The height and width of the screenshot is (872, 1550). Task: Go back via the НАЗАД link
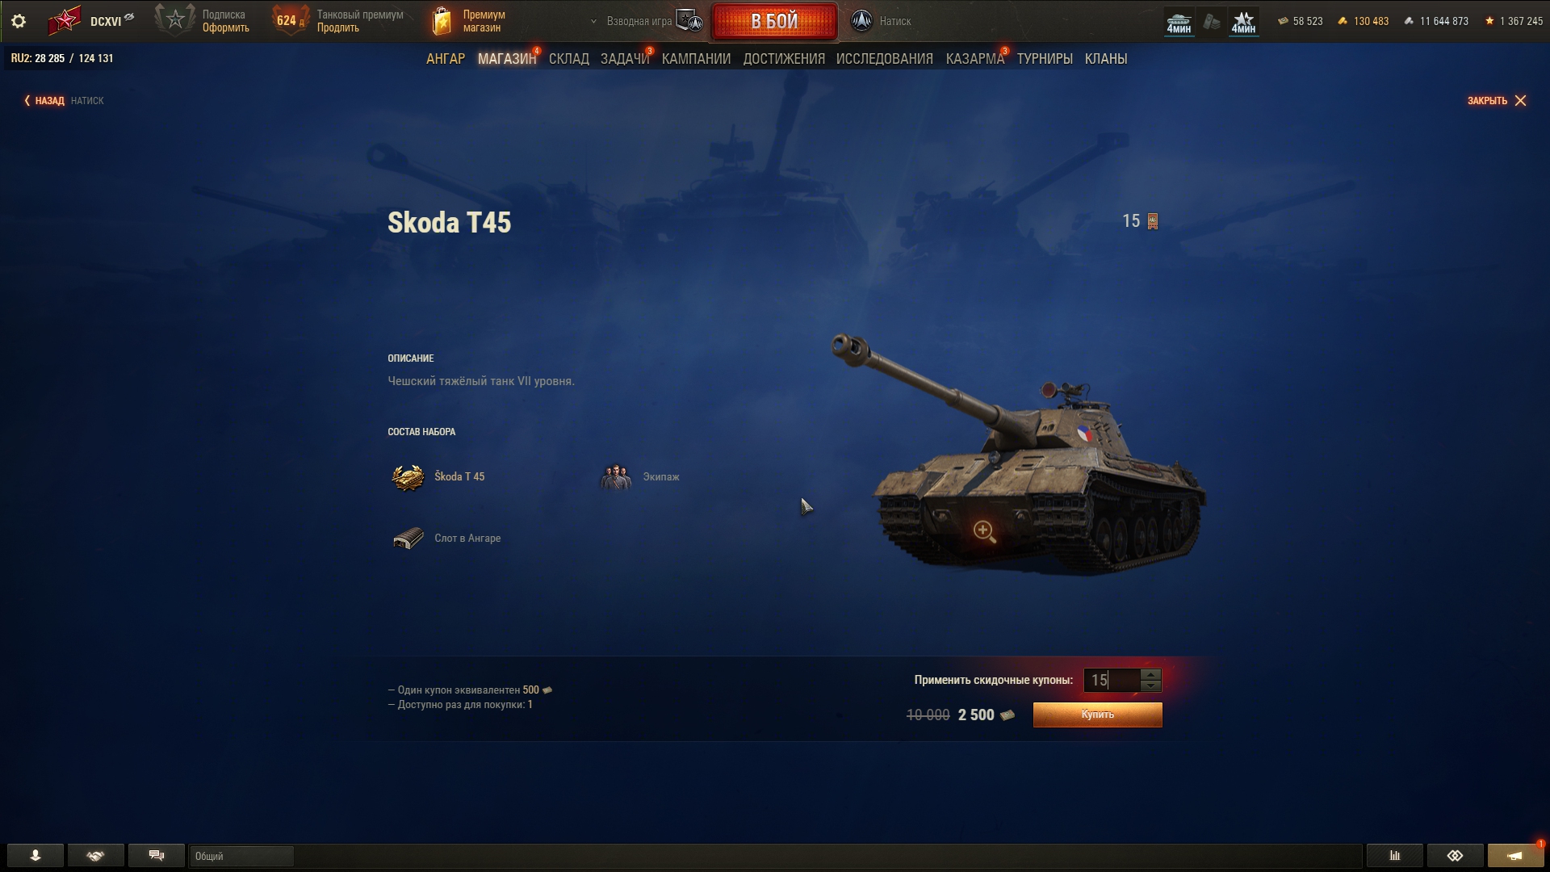pos(44,101)
